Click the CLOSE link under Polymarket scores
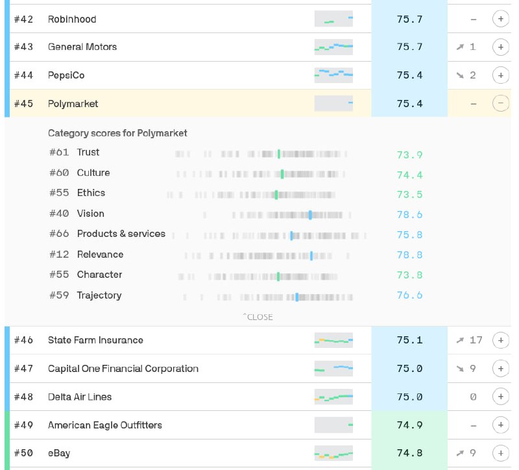The image size is (519, 470). point(258,317)
